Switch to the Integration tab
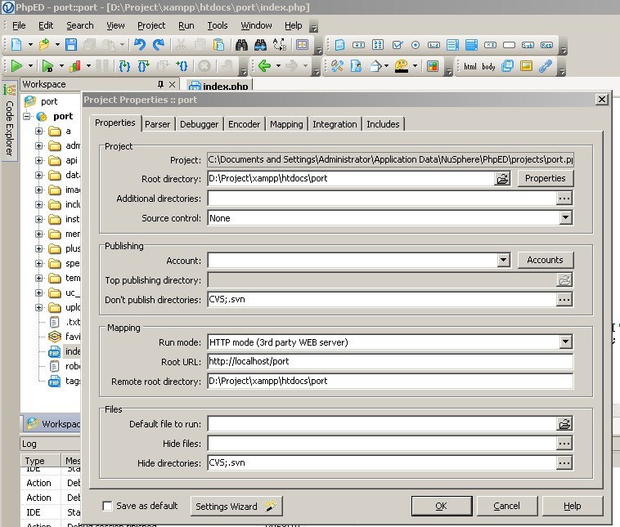620x527 pixels. (335, 124)
